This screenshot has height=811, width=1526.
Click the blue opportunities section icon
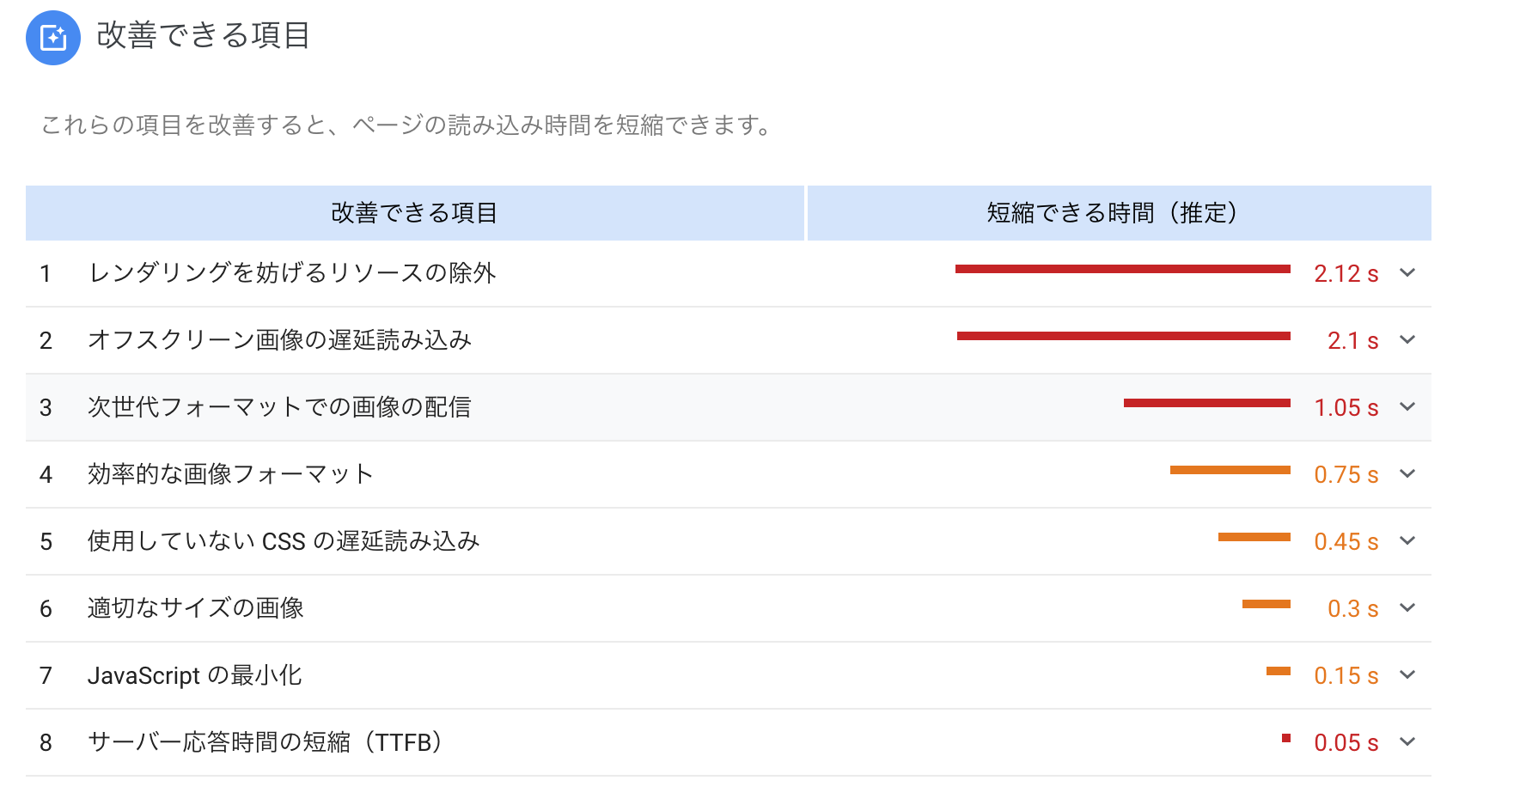(x=53, y=38)
